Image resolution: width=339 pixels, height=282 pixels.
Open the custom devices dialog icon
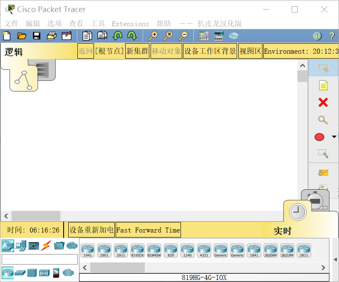tap(219, 36)
